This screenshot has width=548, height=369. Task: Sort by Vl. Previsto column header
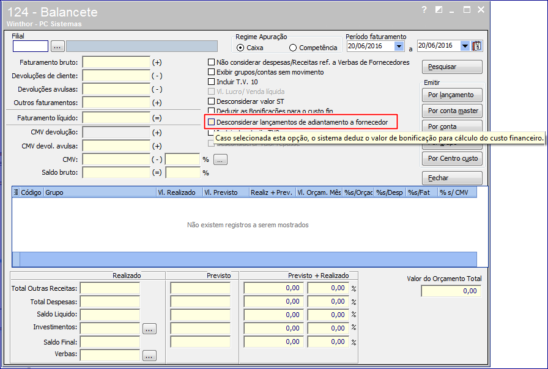point(226,192)
